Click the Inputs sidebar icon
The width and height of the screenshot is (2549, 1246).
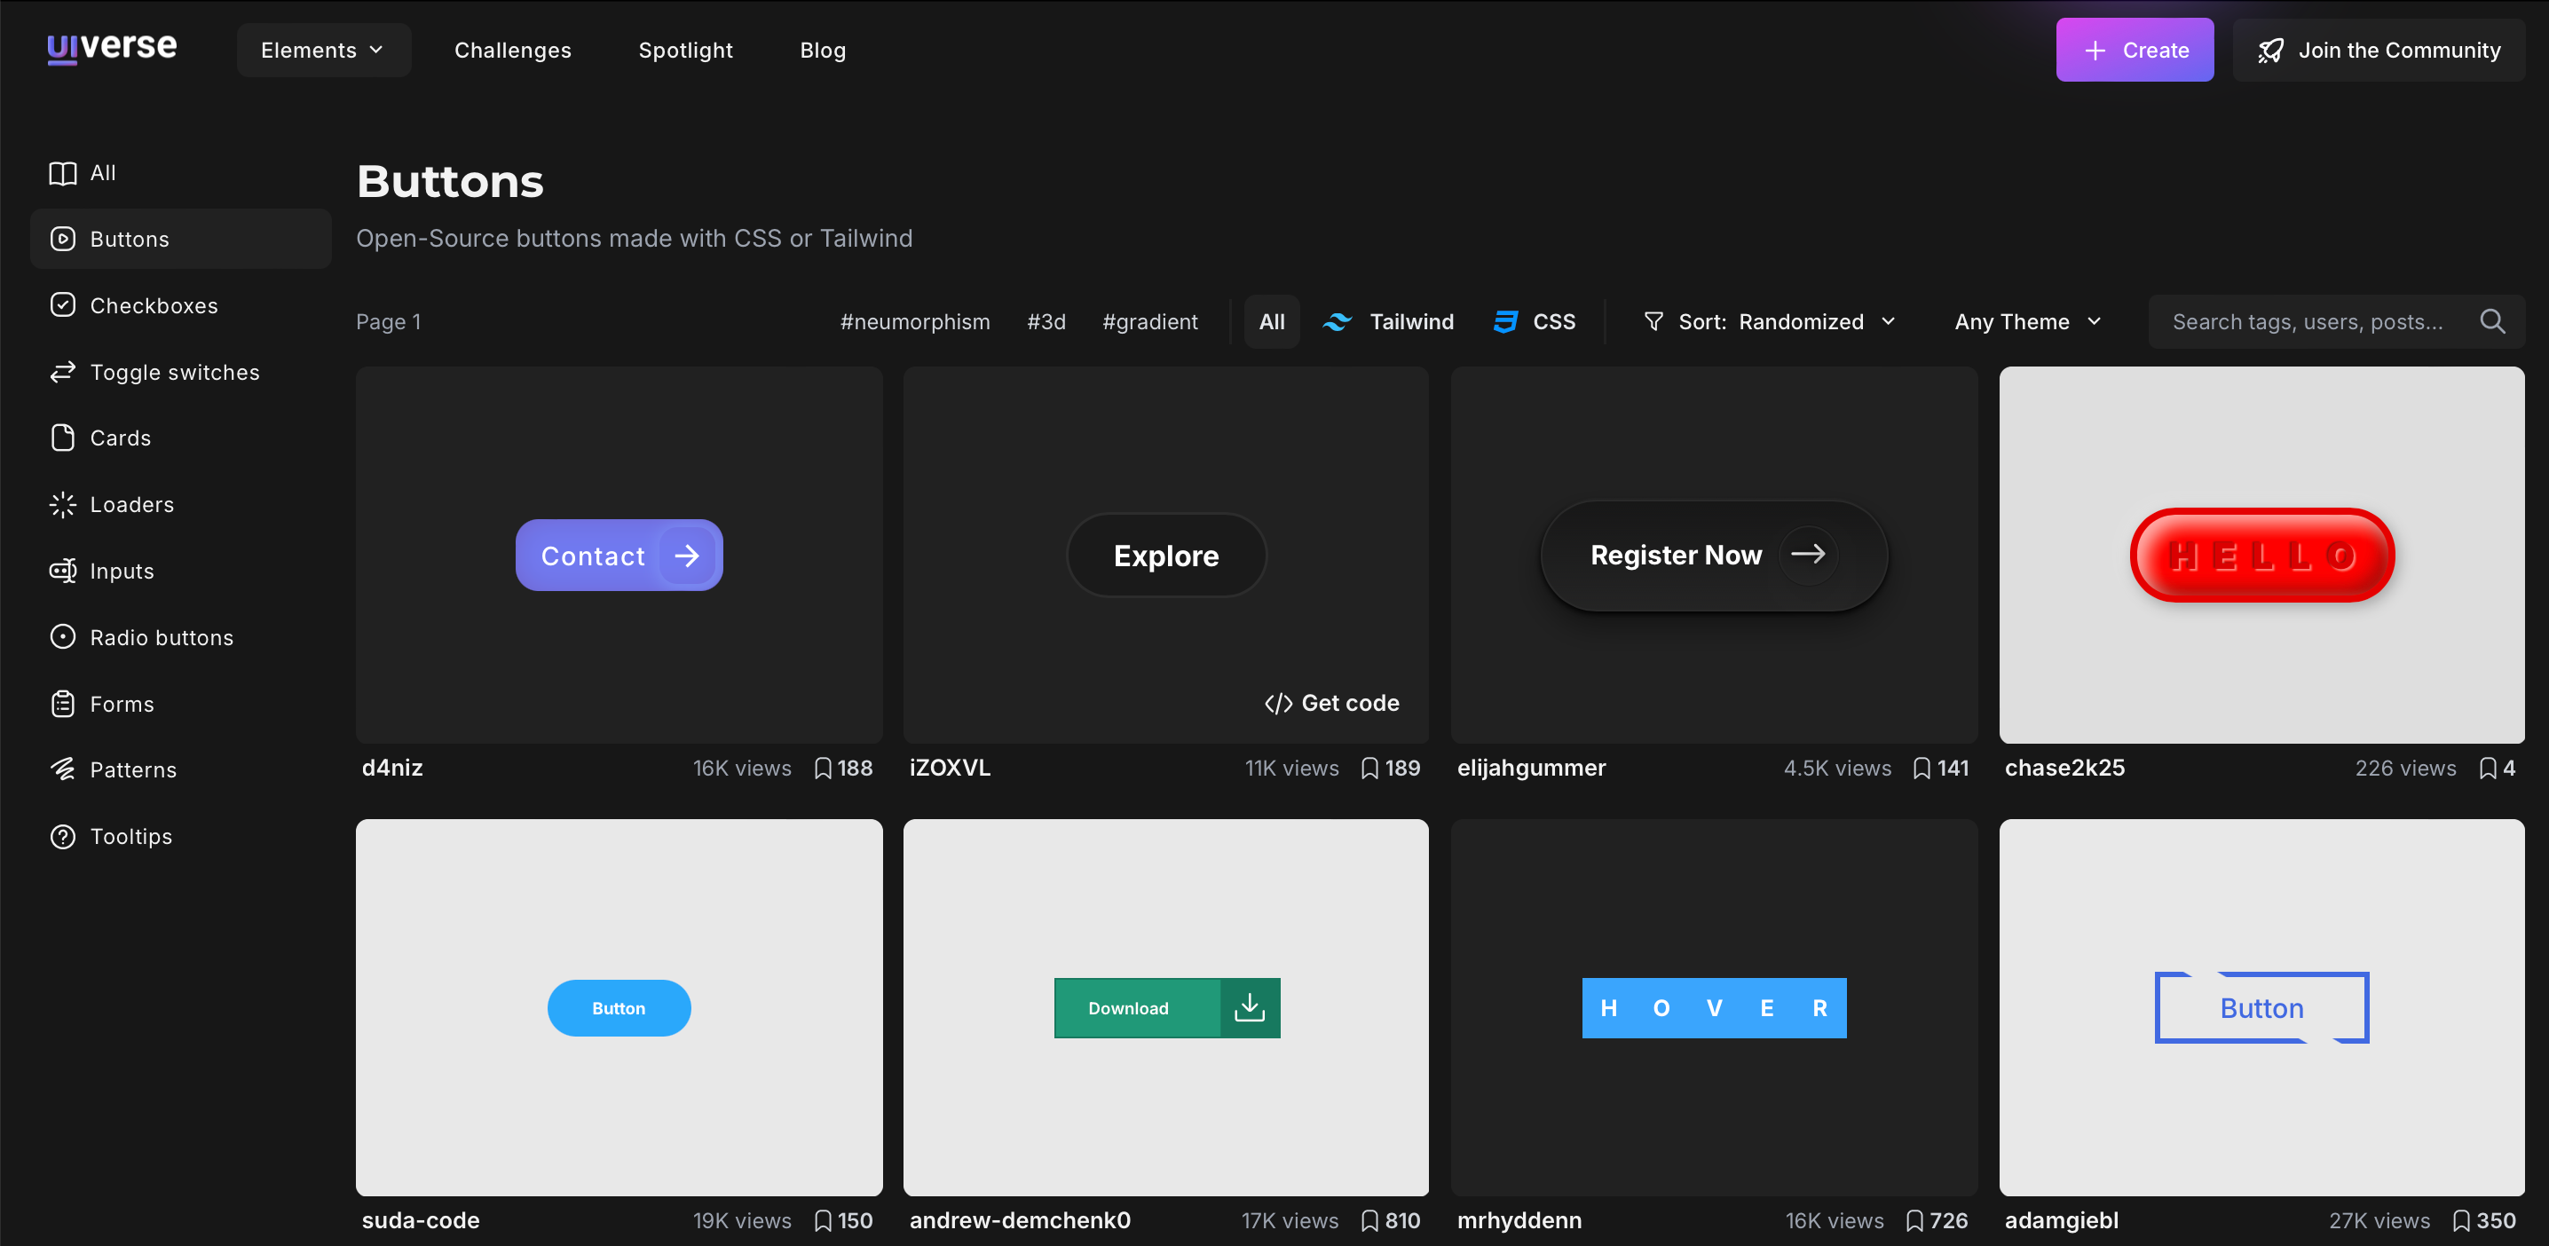click(62, 571)
